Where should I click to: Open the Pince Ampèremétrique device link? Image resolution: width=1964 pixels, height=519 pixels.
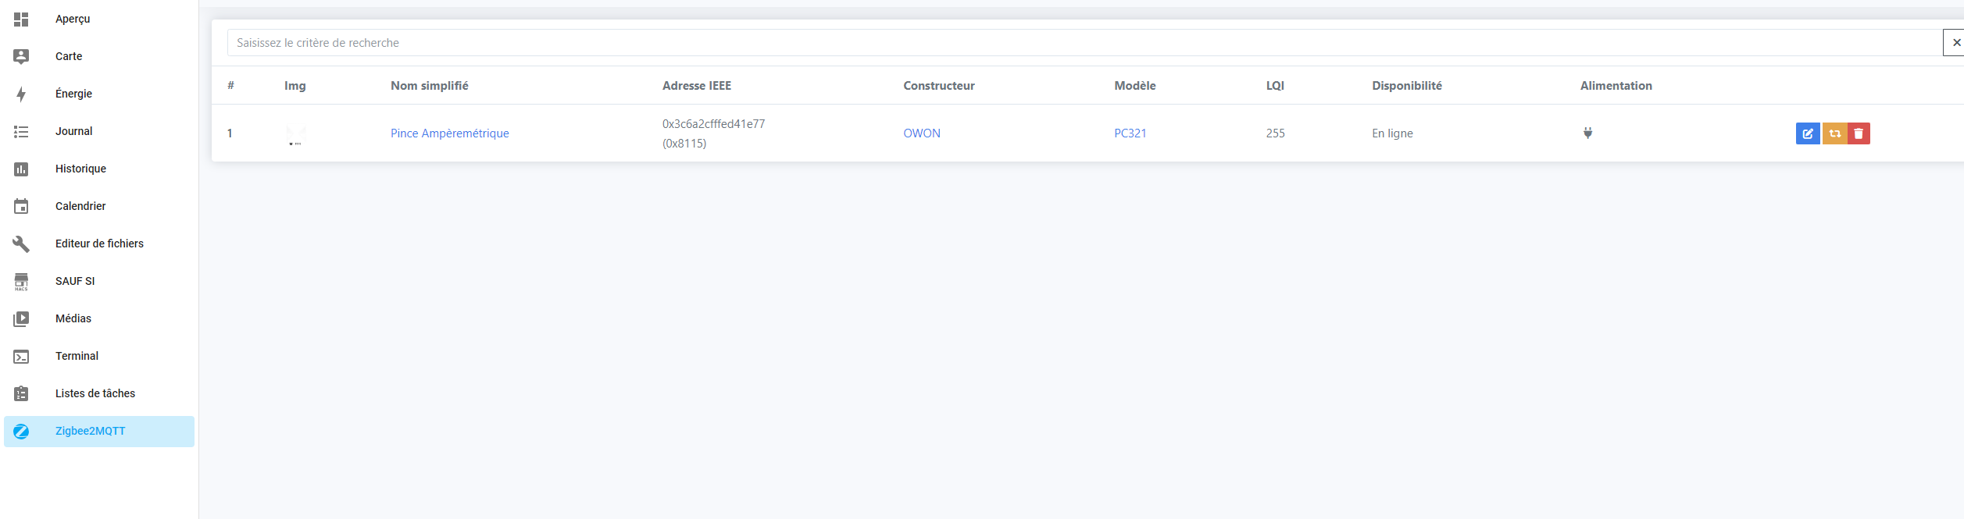click(x=450, y=133)
